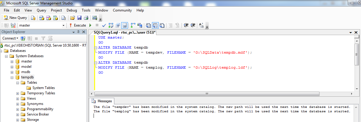Viewport: 361px width, 122px height.
Task: Click the Execute button
Action: coord(77,25)
